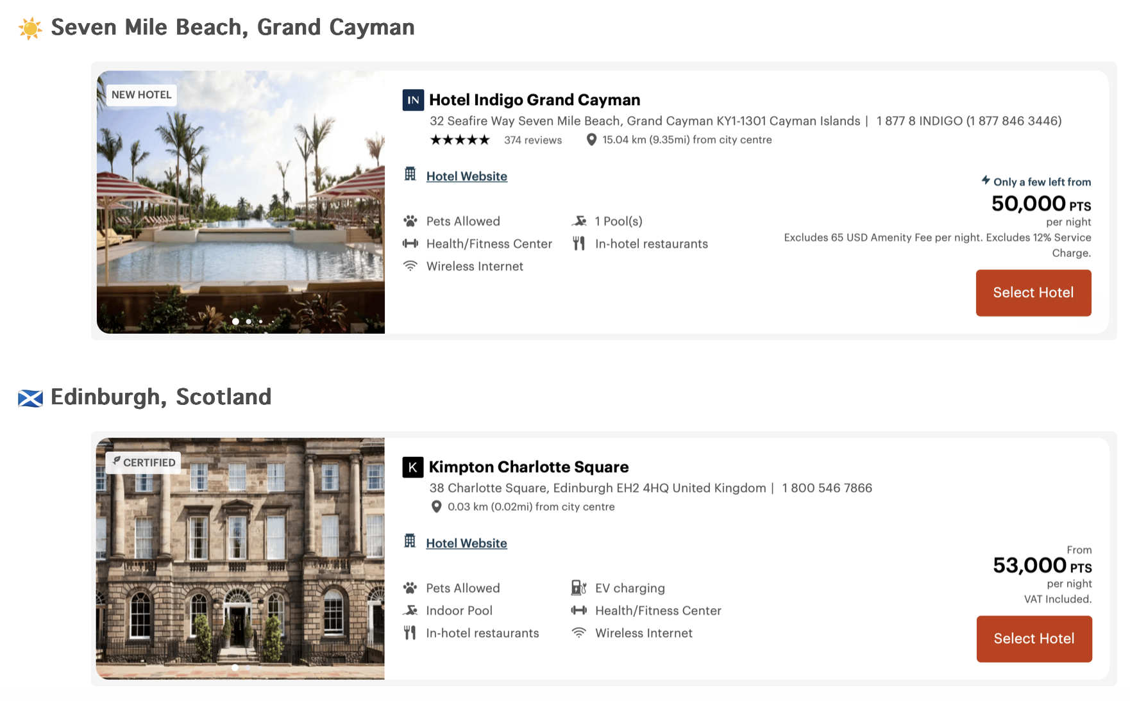The width and height of the screenshot is (1130, 701).
Task: Click the leaf icon in the CERTIFIED badge
Action: click(x=117, y=461)
